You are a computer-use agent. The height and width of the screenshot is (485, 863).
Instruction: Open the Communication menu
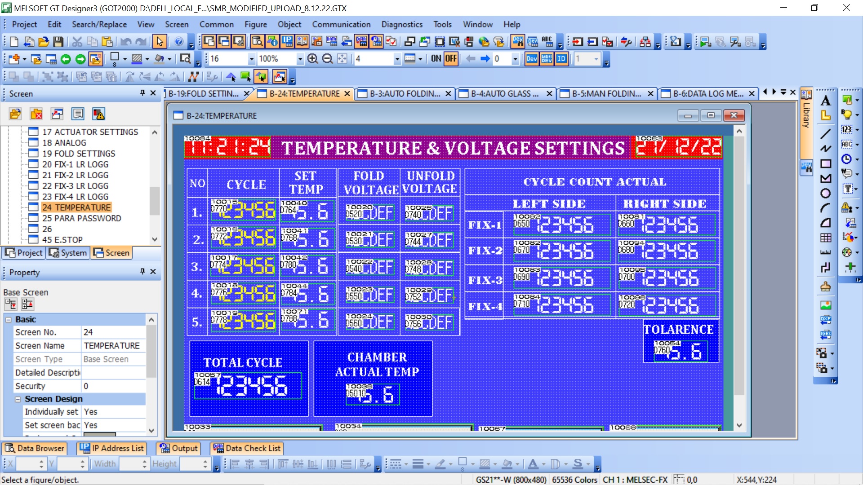coord(341,24)
